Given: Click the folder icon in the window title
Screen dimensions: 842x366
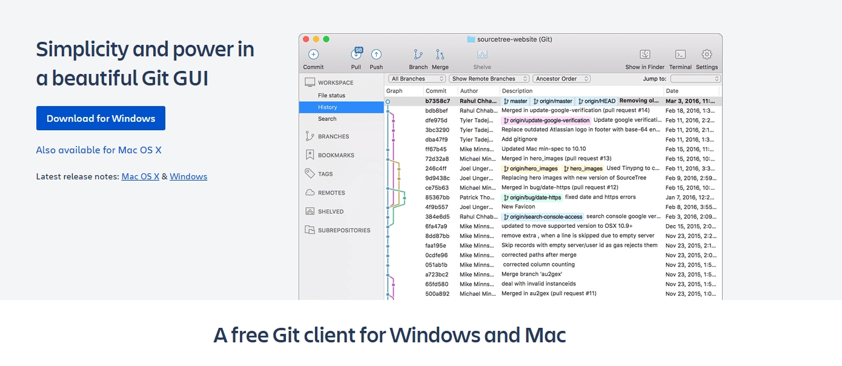Looking at the screenshot, I should click(471, 39).
